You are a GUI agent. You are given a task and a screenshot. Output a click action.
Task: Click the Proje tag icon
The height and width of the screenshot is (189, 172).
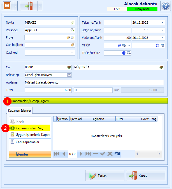(68, 37)
